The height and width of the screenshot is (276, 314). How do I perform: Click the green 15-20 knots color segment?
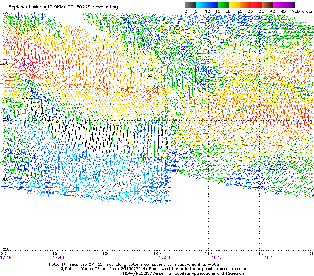coord(223,5)
